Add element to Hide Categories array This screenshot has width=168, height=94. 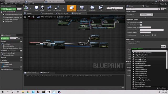coord(153,35)
